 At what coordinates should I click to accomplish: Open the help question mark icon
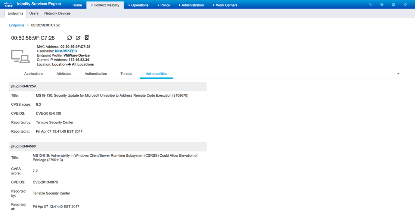coord(382,4)
